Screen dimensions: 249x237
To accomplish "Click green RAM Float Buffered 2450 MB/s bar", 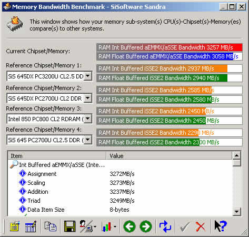I will click(x=170, y=121).
